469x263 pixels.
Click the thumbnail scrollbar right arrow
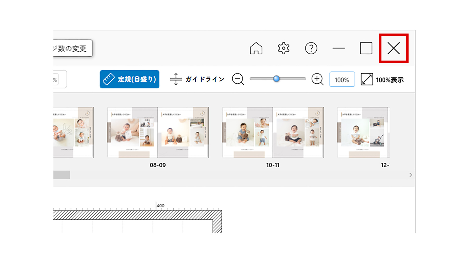(411, 175)
